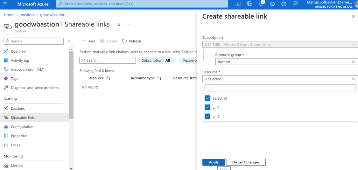Image resolution: width=358 pixels, height=170 pixels.
Task: Collapse the left sidebar with chevron
Action: (x=69, y=41)
